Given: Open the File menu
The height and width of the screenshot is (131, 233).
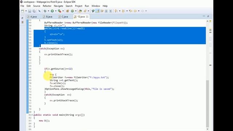Looking at the screenshot, I should pyautogui.click(x=22, y=6).
